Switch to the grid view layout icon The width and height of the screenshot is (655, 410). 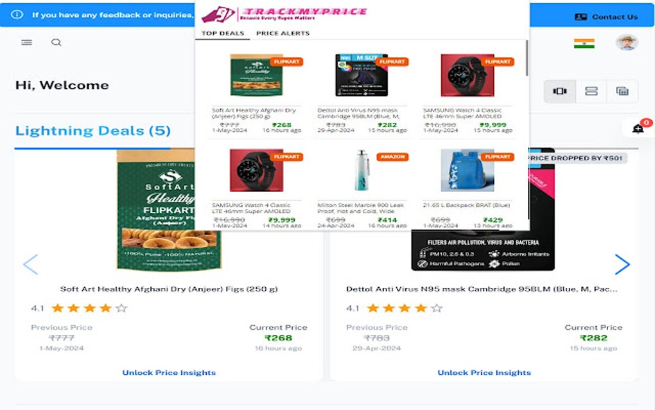(622, 91)
